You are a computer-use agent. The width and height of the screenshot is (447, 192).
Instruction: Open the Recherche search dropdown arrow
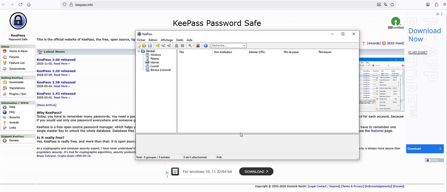[245, 46]
